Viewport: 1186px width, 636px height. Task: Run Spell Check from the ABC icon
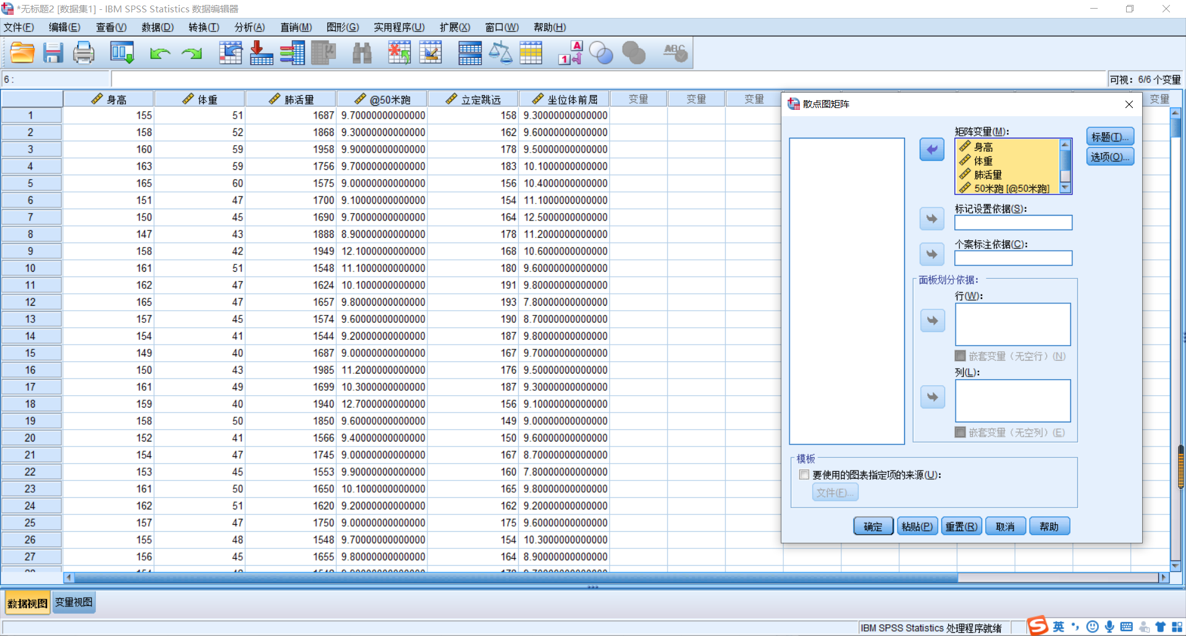tap(675, 53)
